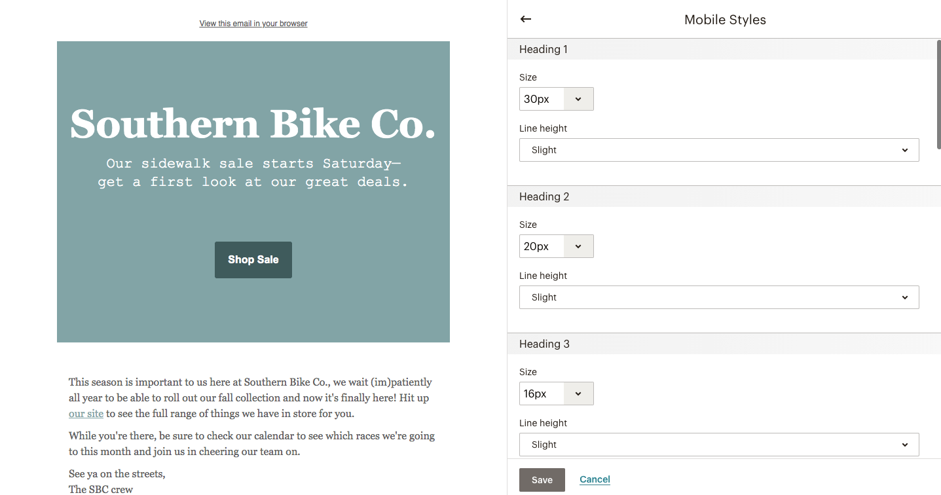
Task: Cancel the mobile style edits
Action: (594, 479)
